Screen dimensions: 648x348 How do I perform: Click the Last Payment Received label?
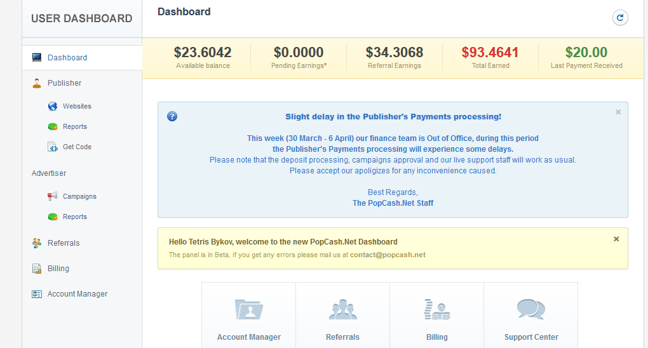coord(586,65)
